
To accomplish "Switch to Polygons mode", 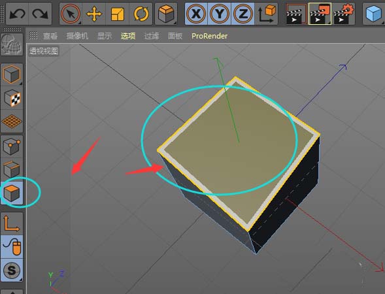I will [x=12, y=193].
